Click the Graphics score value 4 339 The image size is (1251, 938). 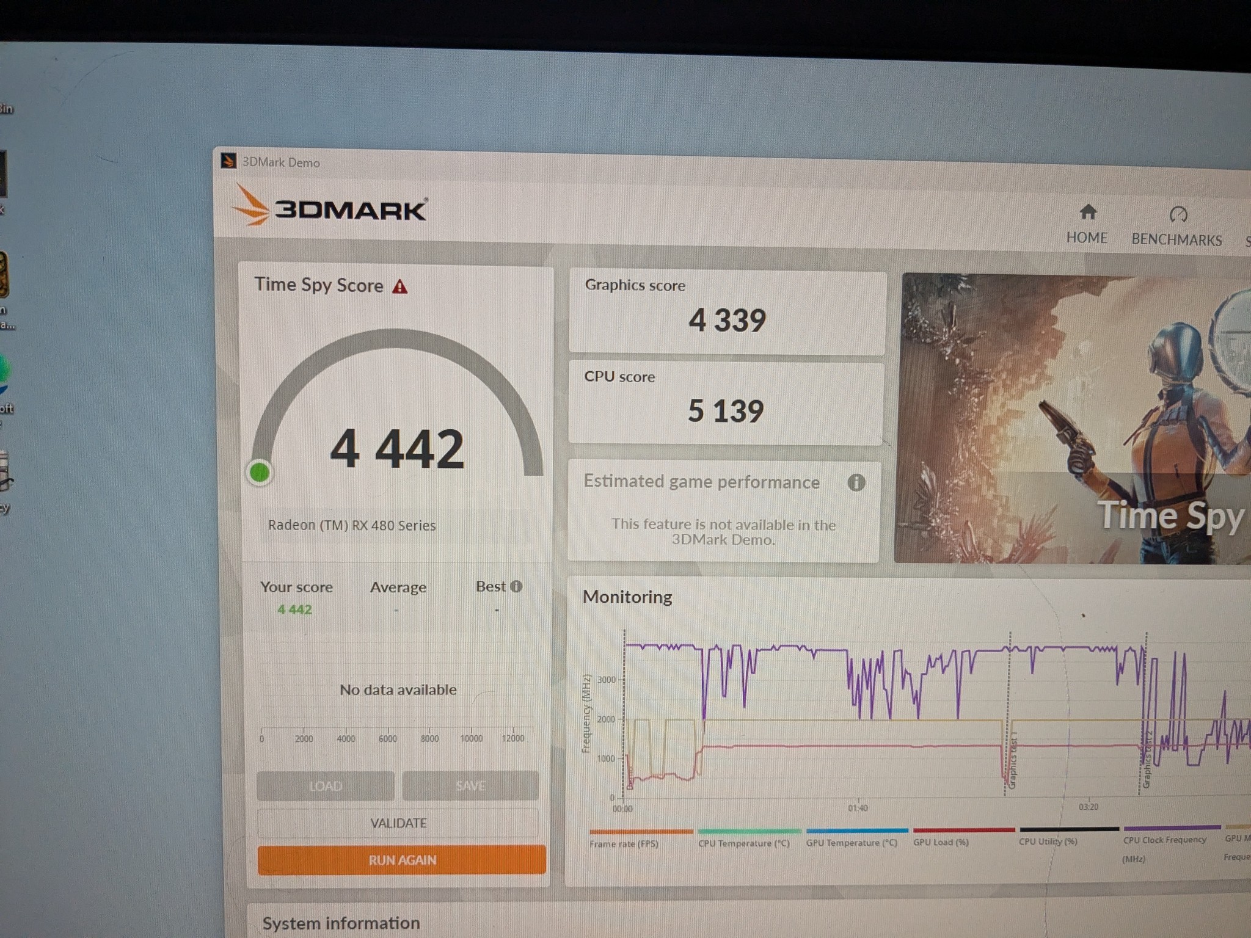point(727,320)
